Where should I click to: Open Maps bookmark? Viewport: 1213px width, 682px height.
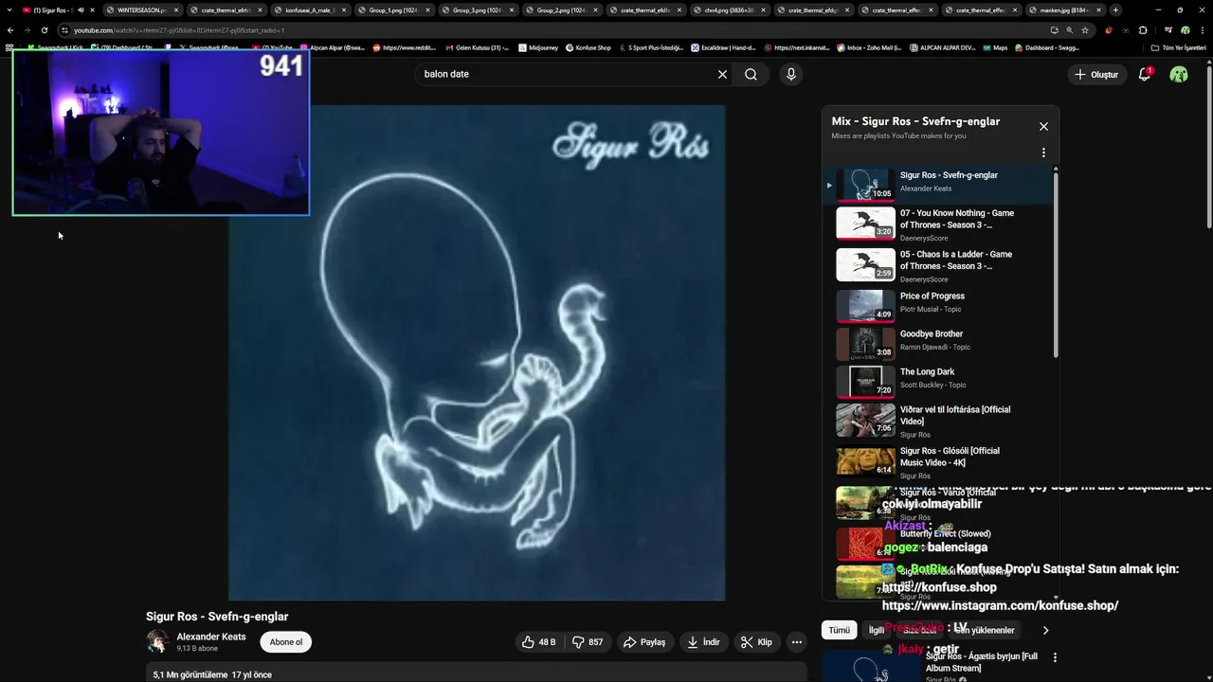pyautogui.click(x=994, y=47)
